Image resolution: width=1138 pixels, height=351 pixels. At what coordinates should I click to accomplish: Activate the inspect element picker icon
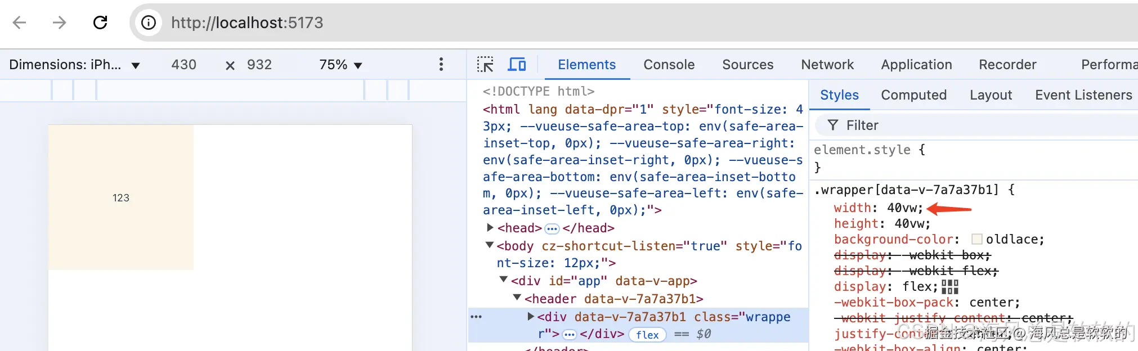(485, 65)
